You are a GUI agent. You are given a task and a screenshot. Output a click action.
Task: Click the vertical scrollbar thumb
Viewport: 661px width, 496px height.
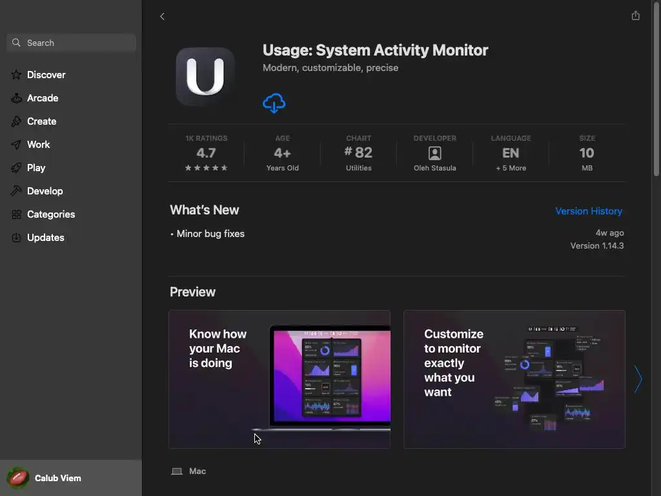[656, 88]
